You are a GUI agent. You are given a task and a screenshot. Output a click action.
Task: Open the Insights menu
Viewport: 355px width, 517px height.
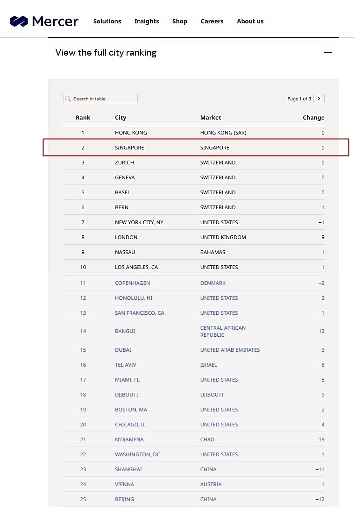tap(147, 21)
